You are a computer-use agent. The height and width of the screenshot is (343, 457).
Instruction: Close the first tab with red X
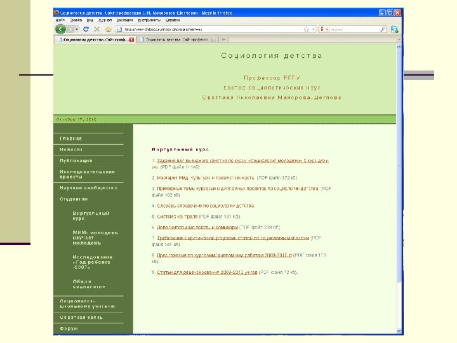click(131, 39)
